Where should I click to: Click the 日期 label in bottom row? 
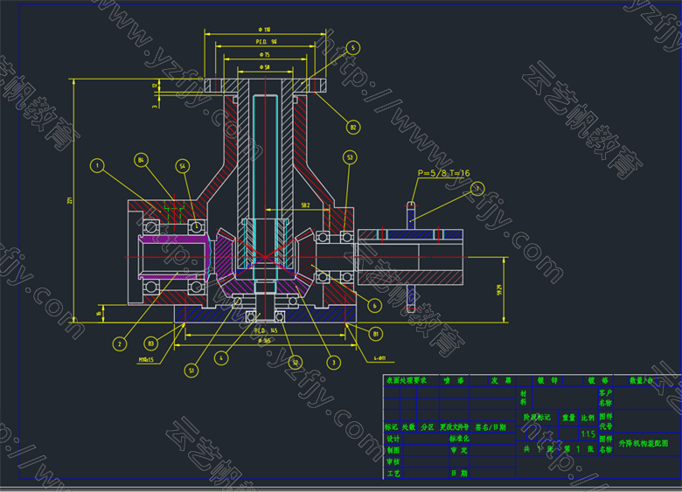click(459, 474)
